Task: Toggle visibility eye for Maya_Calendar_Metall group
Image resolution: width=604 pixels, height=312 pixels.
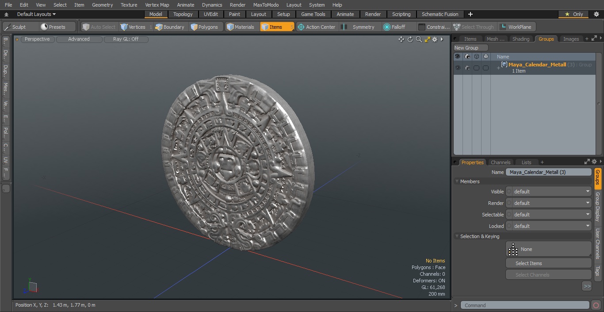Action: coord(458,68)
